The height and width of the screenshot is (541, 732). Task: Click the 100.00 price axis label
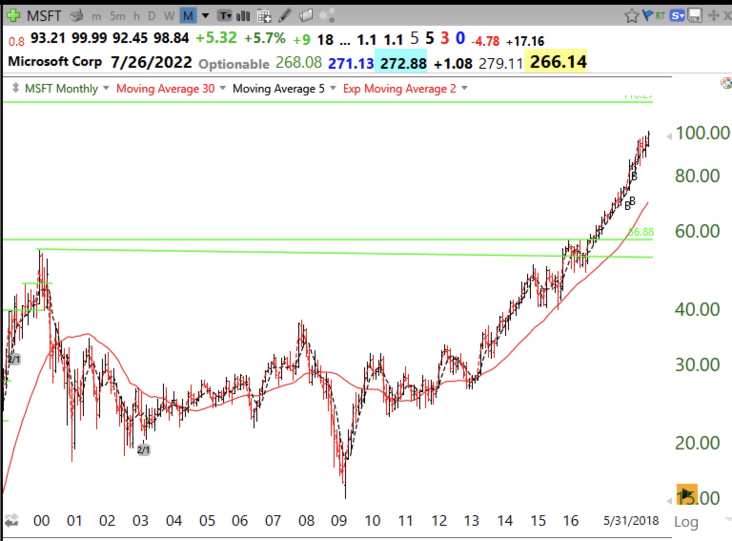pos(702,133)
